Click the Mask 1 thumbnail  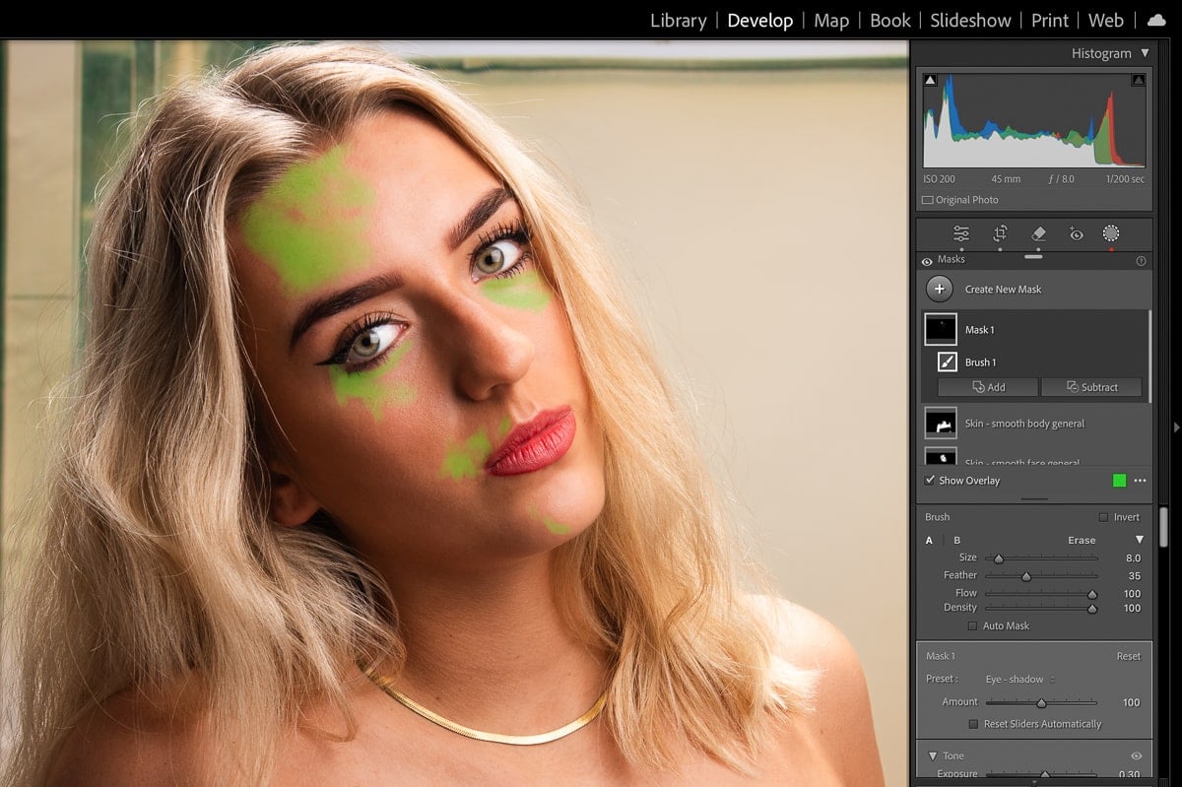(x=941, y=330)
